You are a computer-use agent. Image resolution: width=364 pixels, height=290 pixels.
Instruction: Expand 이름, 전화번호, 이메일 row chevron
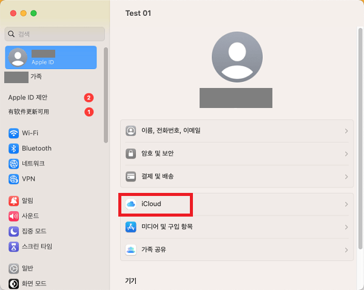coord(346,131)
